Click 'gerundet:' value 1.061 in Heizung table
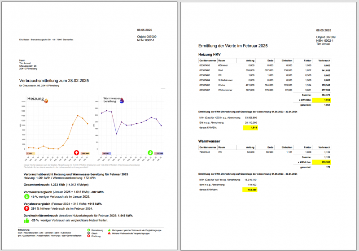This screenshot has width=359, height=251. click(327, 105)
